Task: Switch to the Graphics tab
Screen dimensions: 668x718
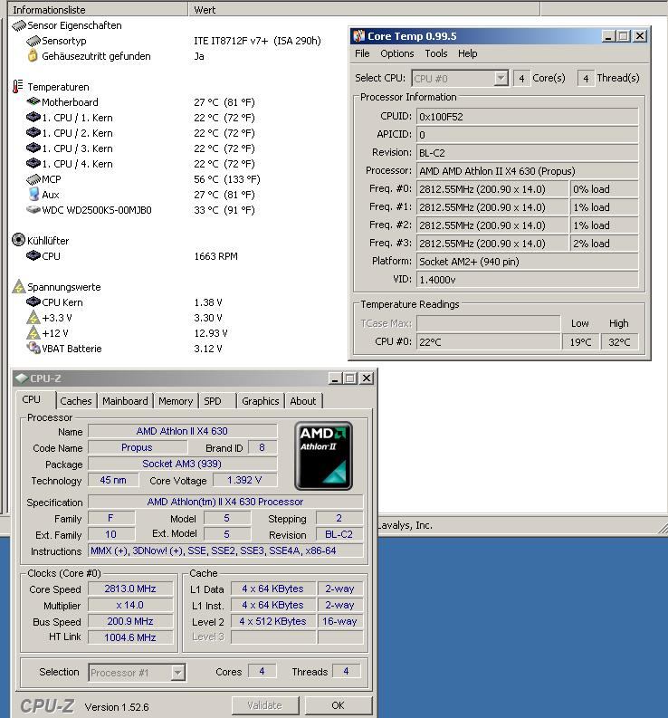Action: coord(261,401)
